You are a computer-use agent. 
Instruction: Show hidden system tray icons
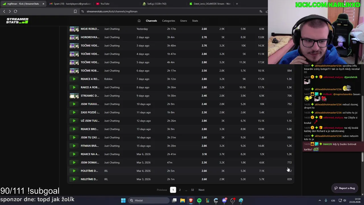tap(319, 200)
